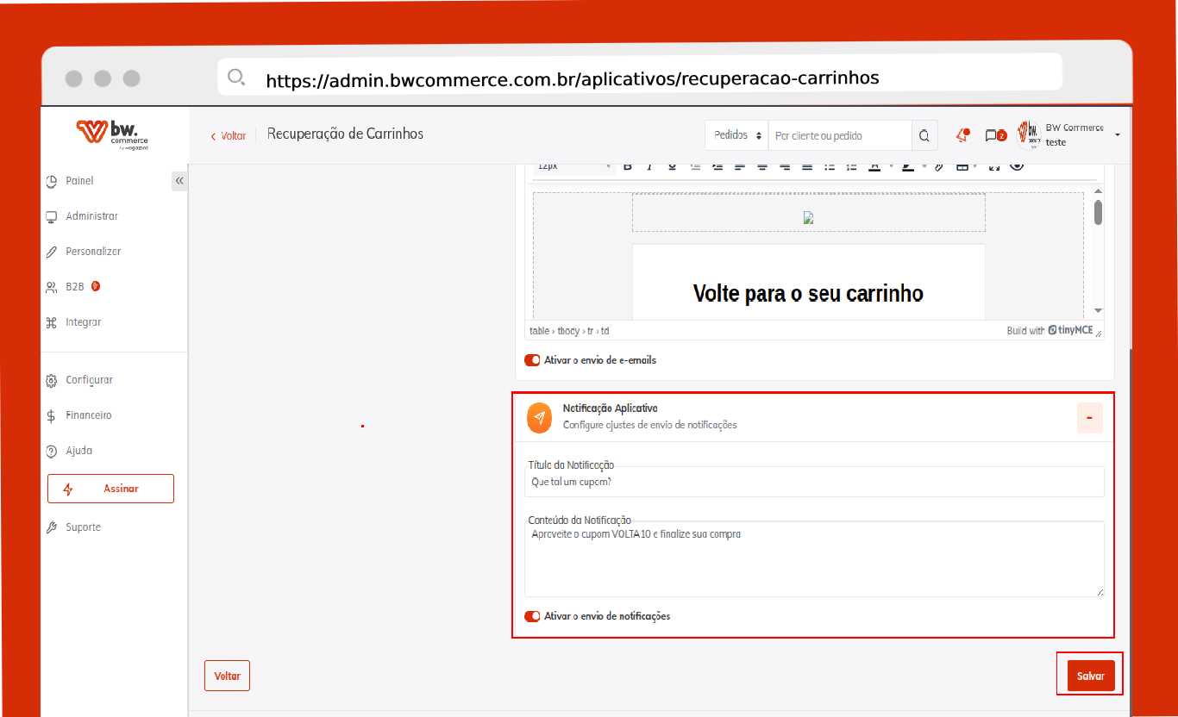Click the fullscreen icon in editor toolbar
The image size is (1178, 717).
click(x=994, y=166)
